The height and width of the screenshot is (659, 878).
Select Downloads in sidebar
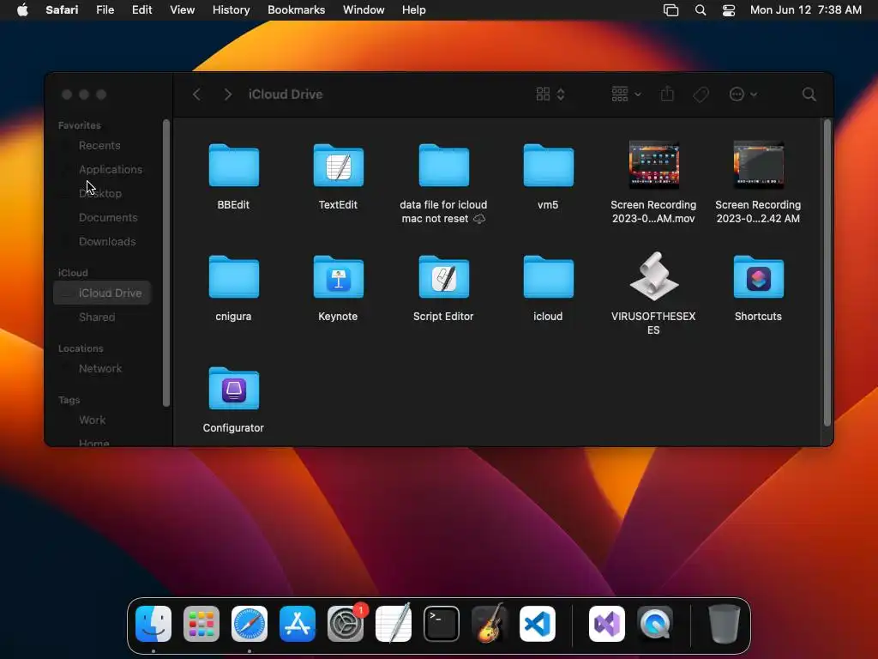click(107, 241)
